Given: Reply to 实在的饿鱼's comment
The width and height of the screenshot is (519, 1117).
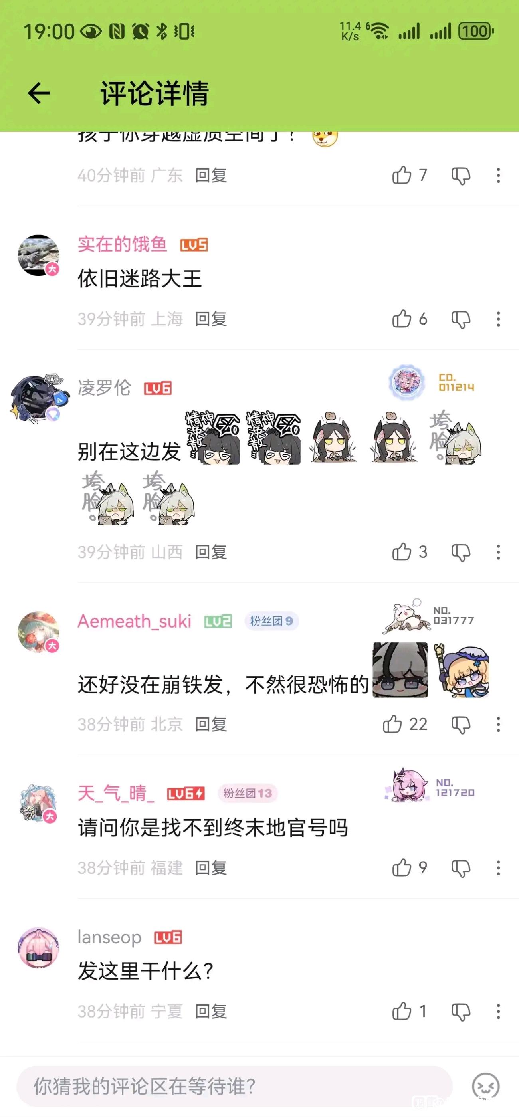Looking at the screenshot, I should pyautogui.click(x=211, y=319).
